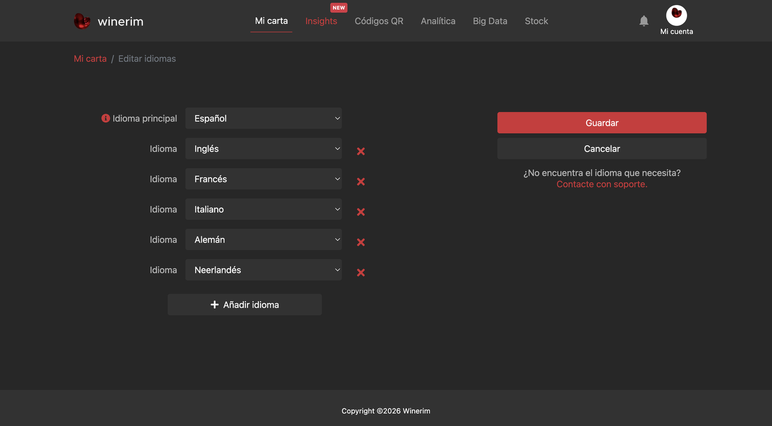Click the Mi carta breadcrumb link

tap(90, 59)
